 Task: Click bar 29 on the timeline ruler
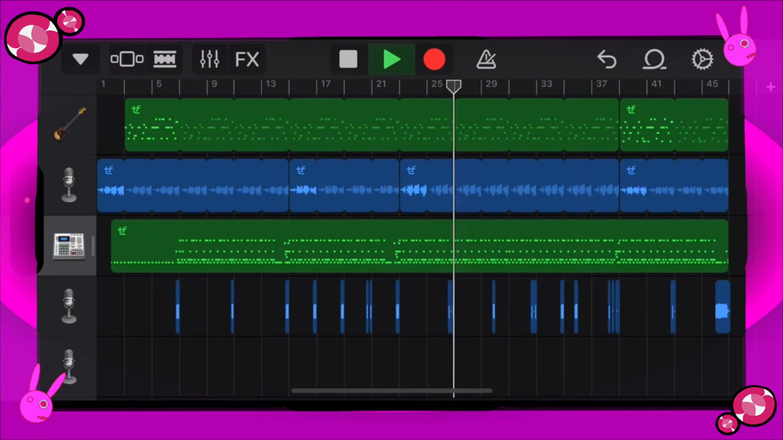491,84
